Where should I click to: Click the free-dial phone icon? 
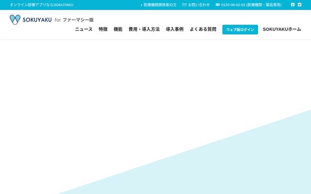click(218, 5)
